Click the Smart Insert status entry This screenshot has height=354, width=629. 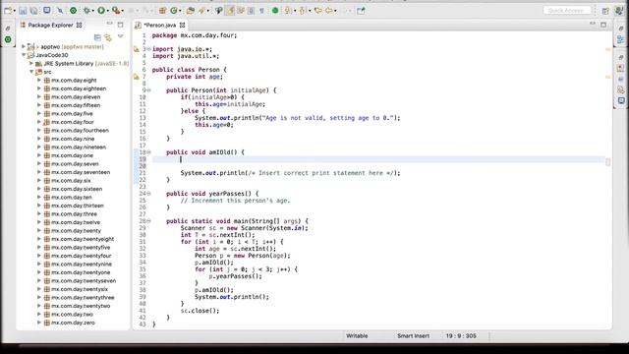point(413,336)
